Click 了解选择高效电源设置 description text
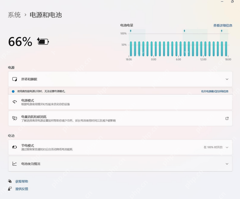Viewport: 240px width, 199px height. click(68, 121)
